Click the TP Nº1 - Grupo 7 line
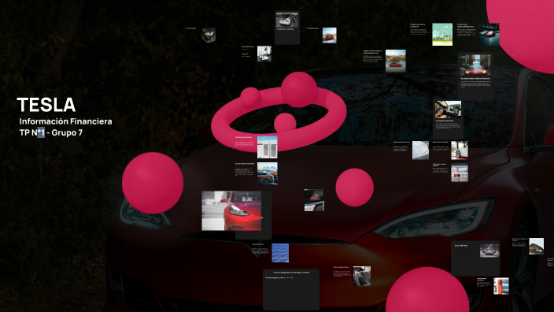 click(51, 132)
